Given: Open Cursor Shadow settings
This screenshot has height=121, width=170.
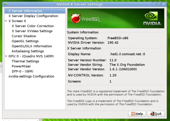Looking at the screenshot, I should coord(24,36).
